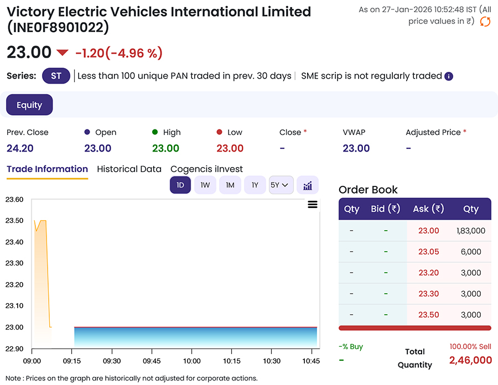Open the Historical Data tab
498x385 pixels.
click(129, 169)
